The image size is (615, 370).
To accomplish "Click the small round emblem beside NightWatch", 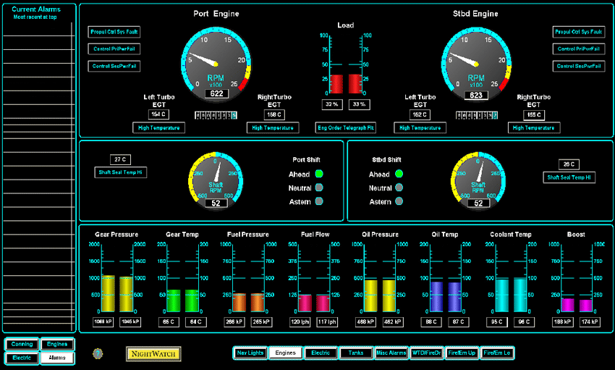I will coord(98,353).
